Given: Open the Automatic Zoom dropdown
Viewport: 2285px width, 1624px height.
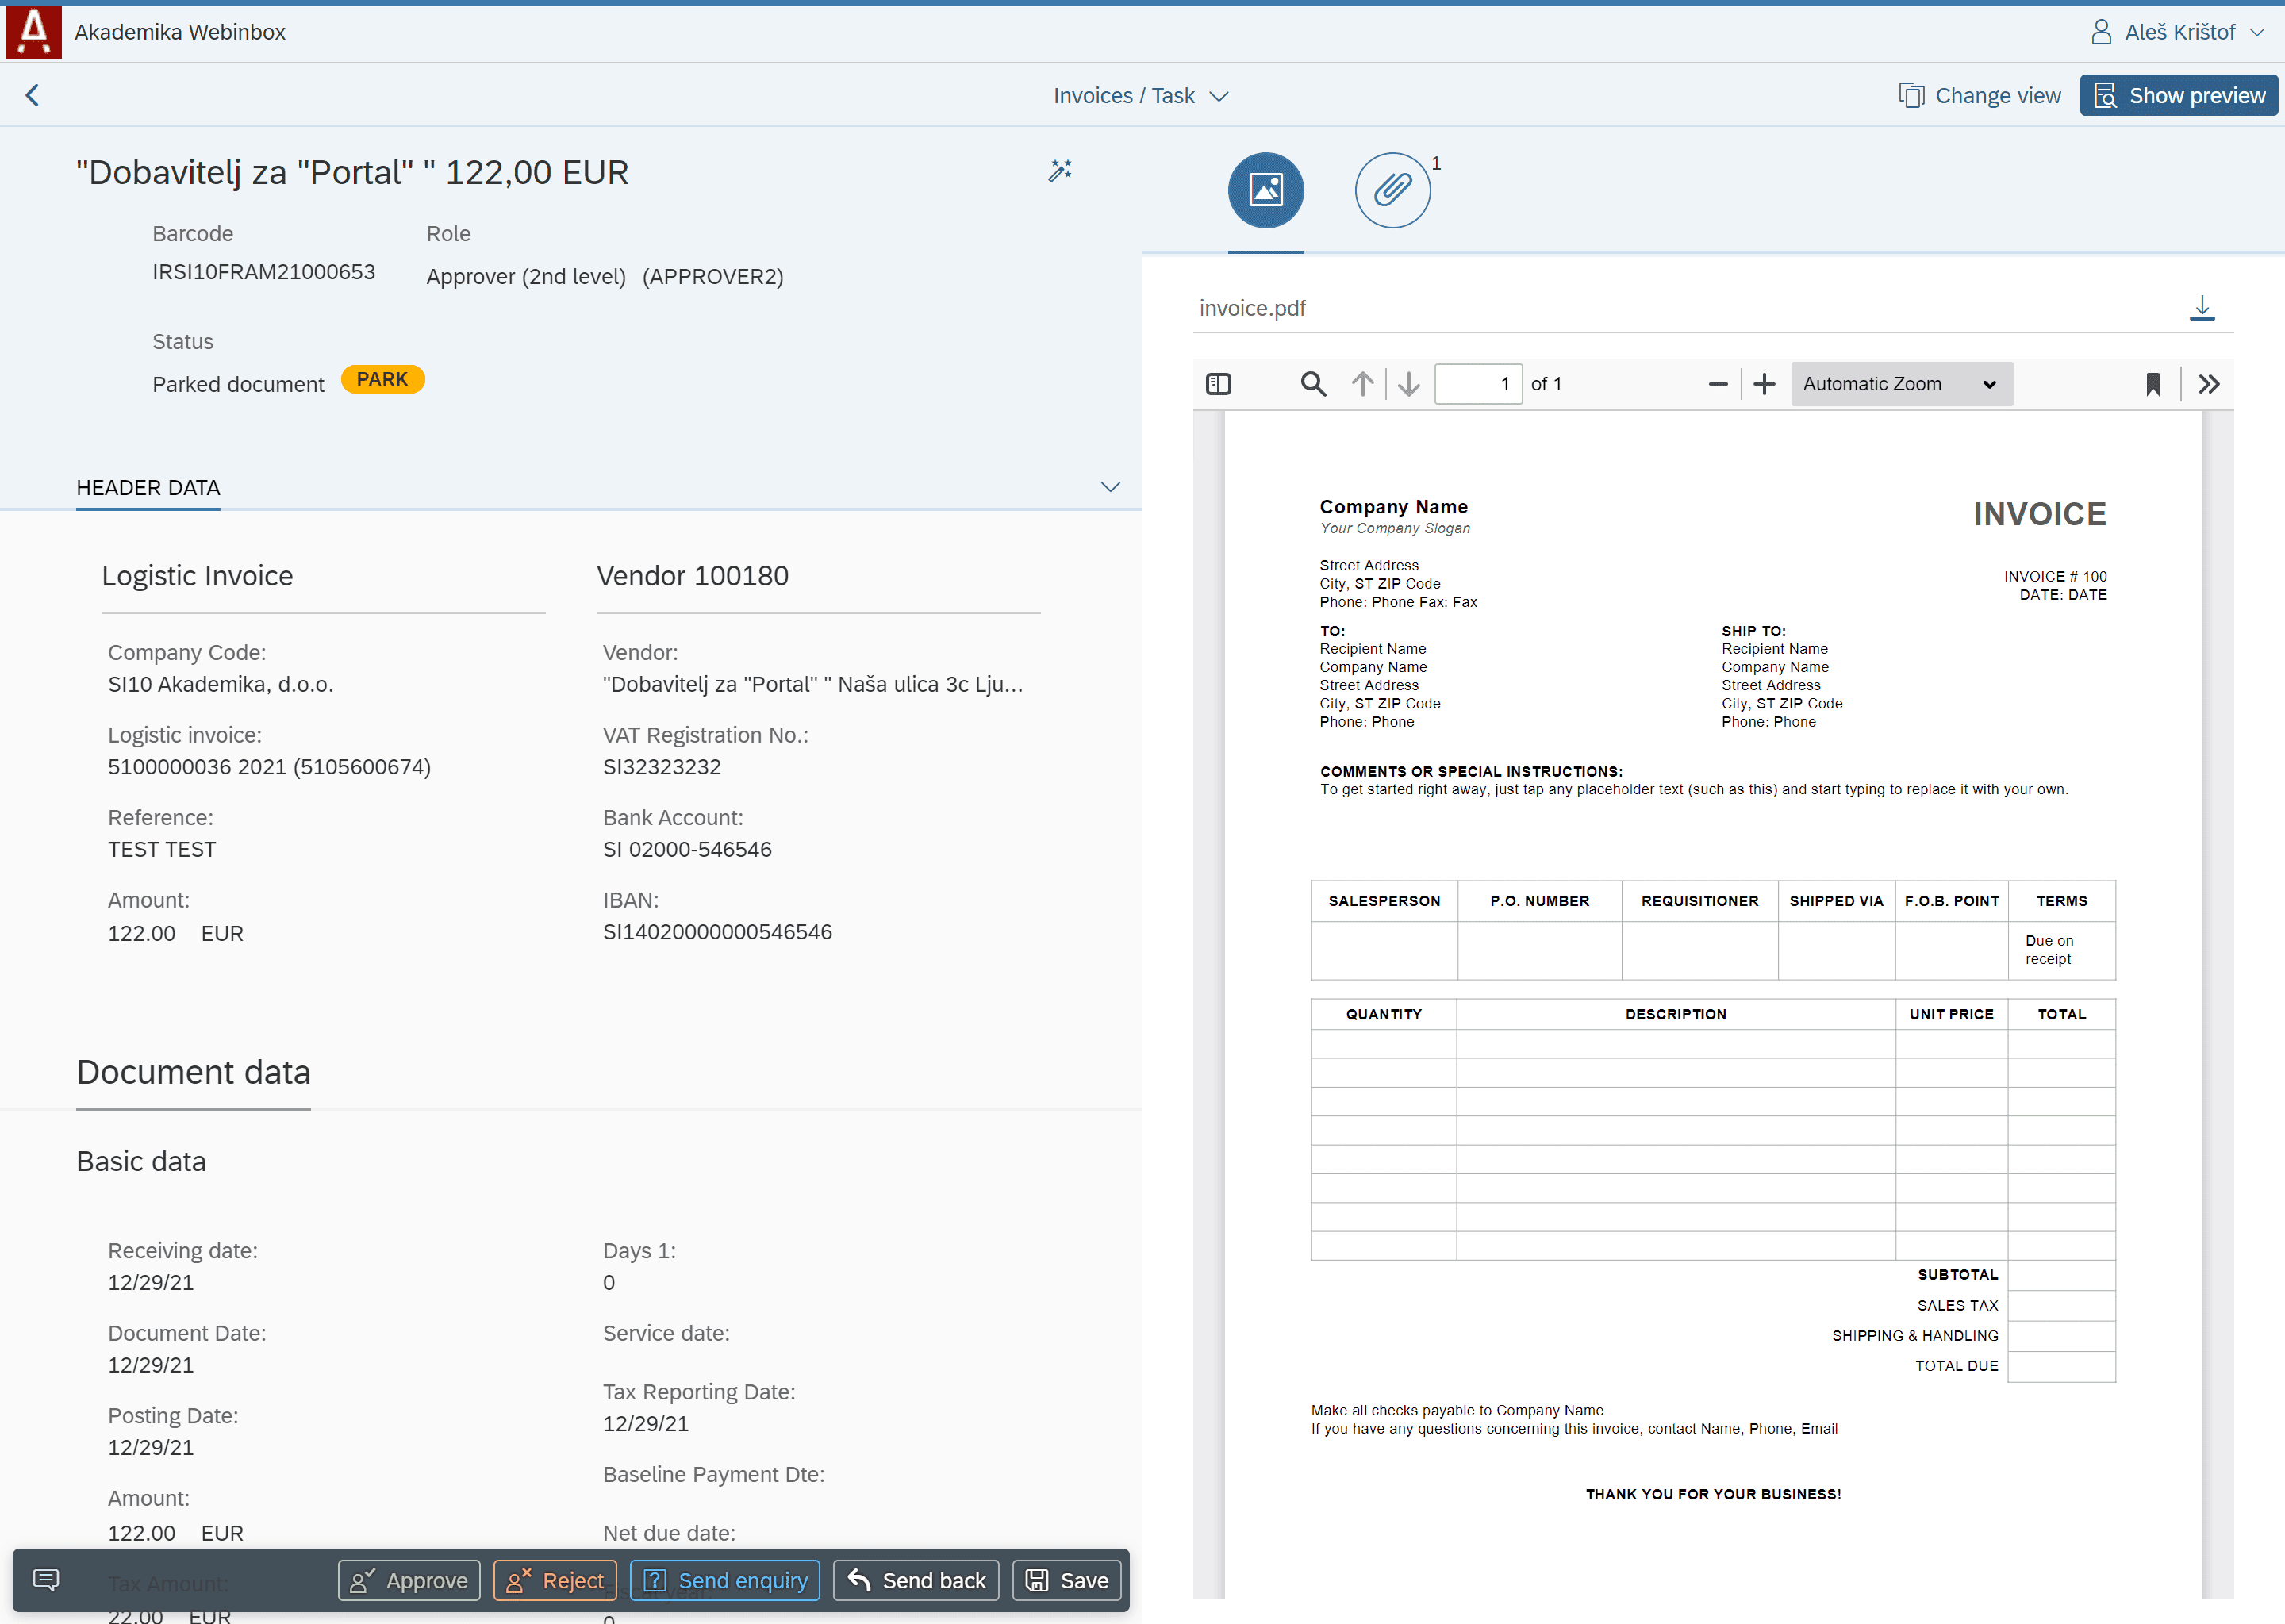Looking at the screenshot, I should 1900,384.
